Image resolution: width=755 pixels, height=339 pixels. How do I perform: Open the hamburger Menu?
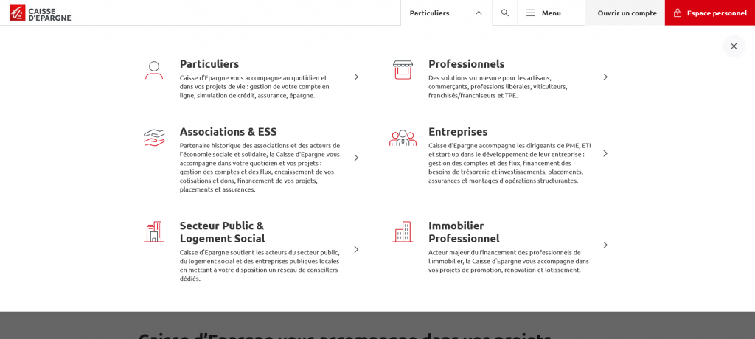pos(543,13)
